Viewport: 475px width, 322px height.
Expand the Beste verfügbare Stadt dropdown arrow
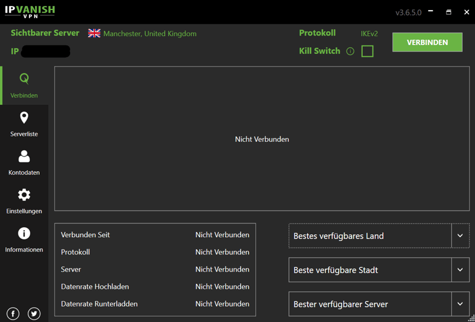tap(460, 270)
